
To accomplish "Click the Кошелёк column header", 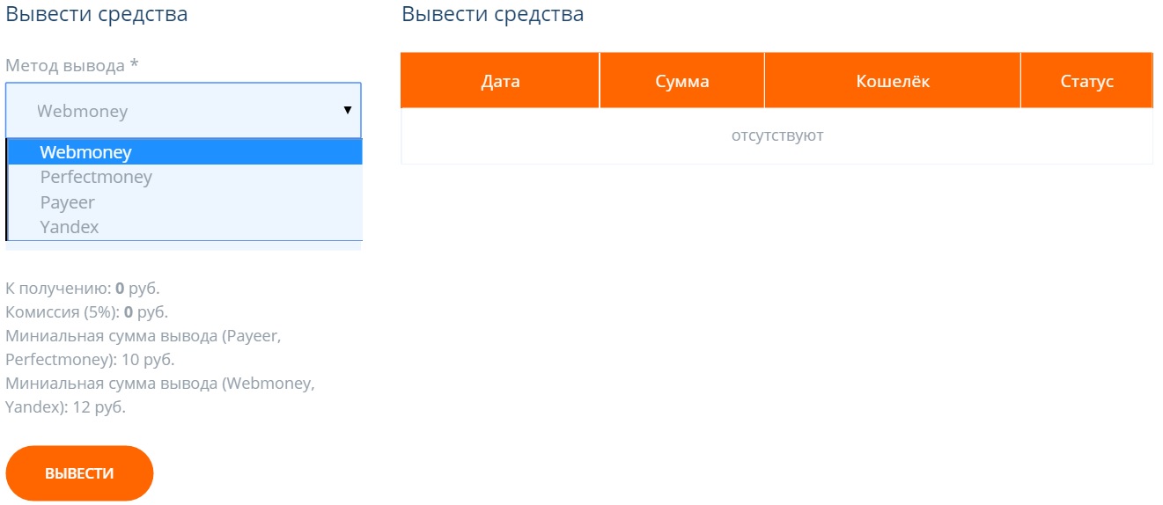I will click(893, 81).
